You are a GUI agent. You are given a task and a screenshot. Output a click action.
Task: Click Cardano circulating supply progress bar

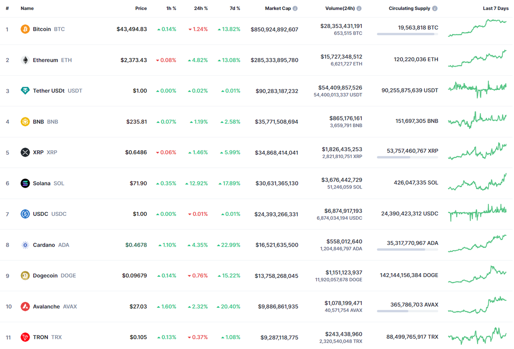(407, 250)
